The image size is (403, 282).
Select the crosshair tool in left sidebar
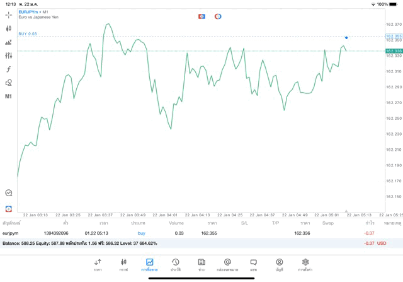(8, 14)
